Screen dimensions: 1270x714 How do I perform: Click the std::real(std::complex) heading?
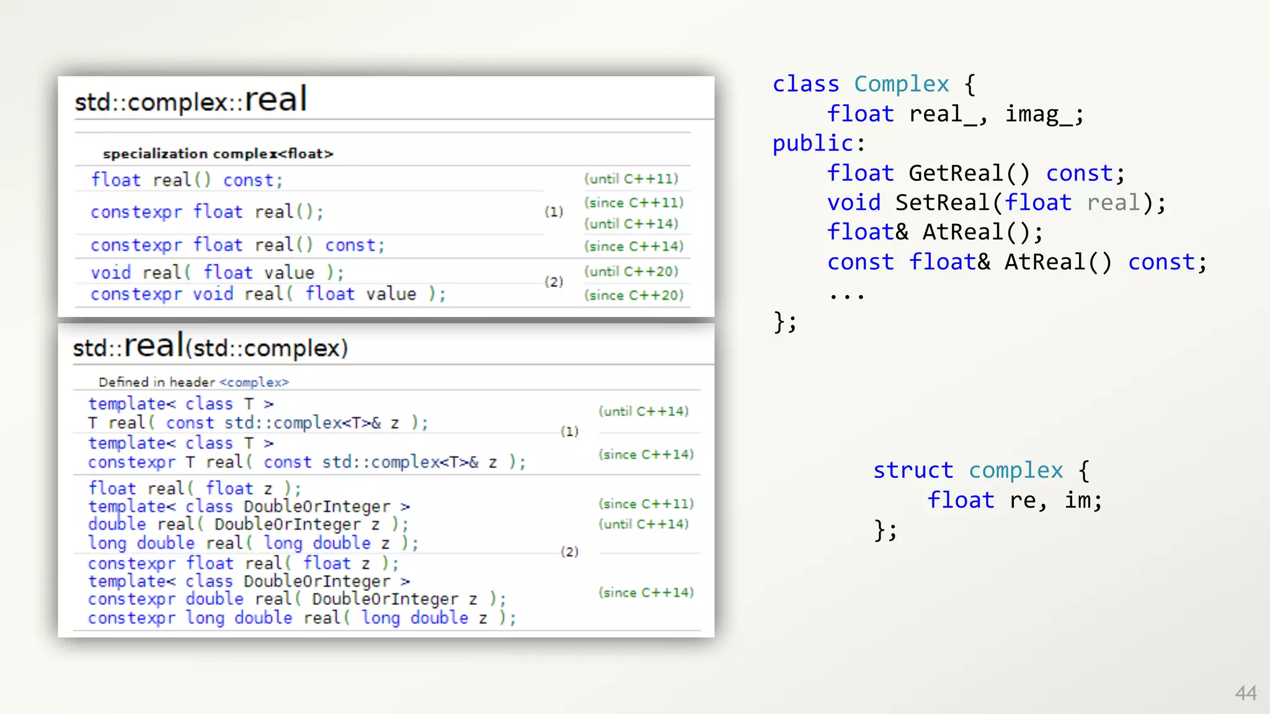point(210,346)
